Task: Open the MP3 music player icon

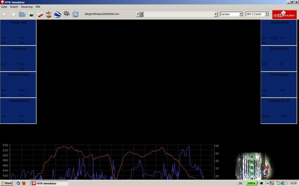Action: click(x=49, y=14)
